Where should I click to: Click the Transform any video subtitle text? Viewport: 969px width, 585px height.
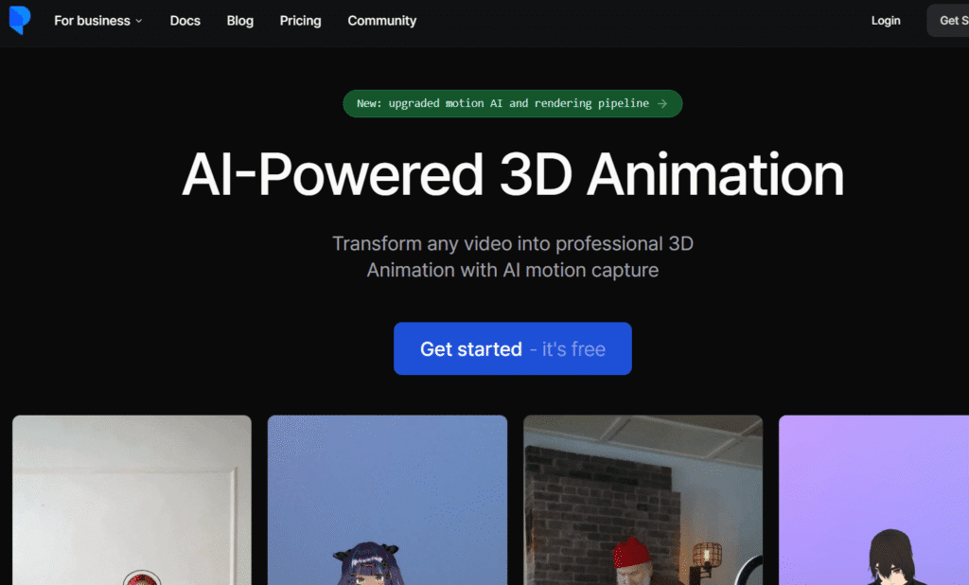512,257
